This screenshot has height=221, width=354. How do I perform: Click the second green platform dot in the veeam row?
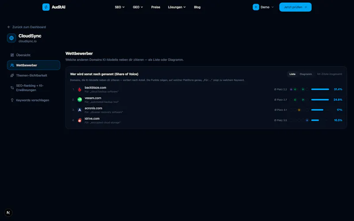point(303,100)
